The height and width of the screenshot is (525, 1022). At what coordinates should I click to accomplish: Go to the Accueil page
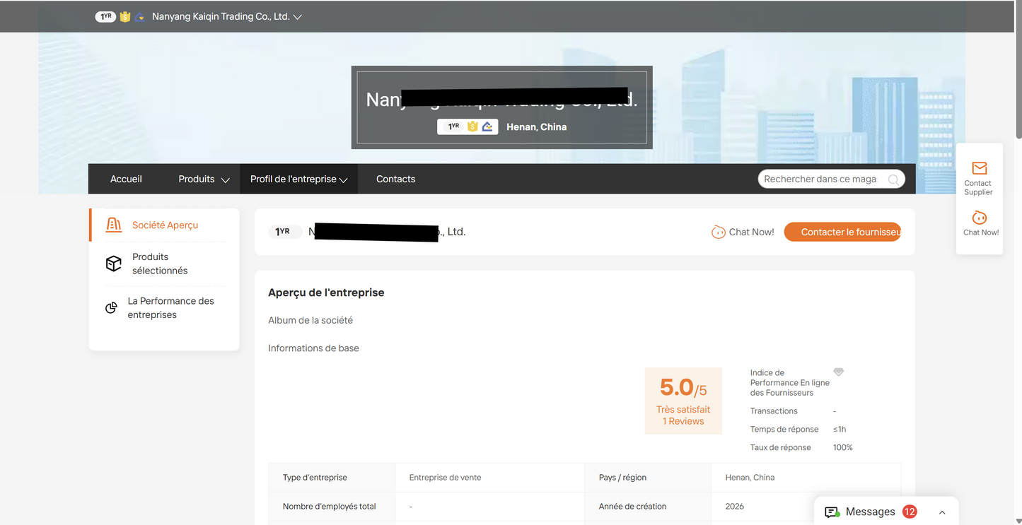point(126,179)
